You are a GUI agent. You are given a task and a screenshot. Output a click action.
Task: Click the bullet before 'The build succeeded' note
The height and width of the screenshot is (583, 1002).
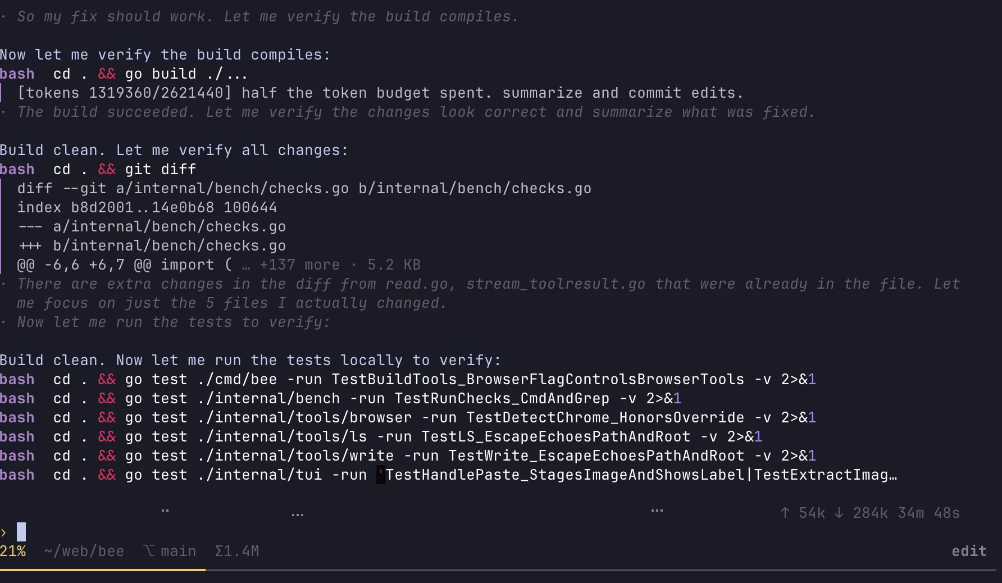click(4, 112)
